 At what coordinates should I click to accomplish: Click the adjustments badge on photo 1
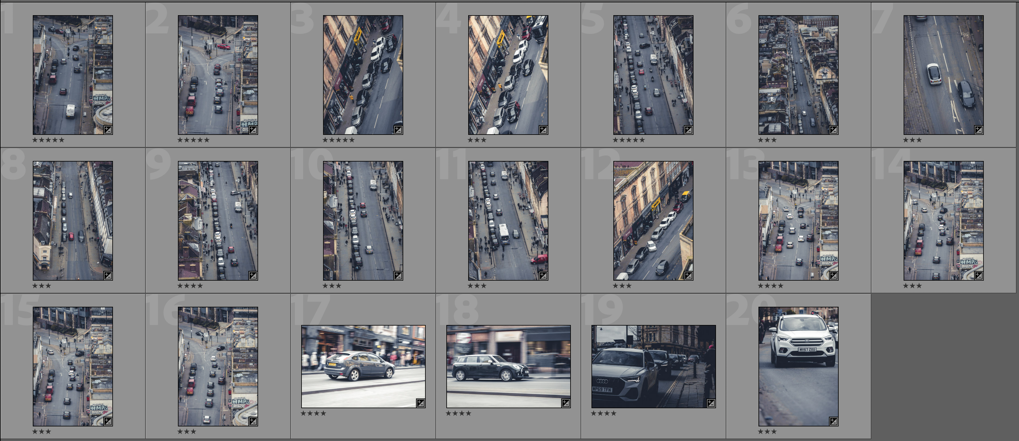click(x=107, y=130)
